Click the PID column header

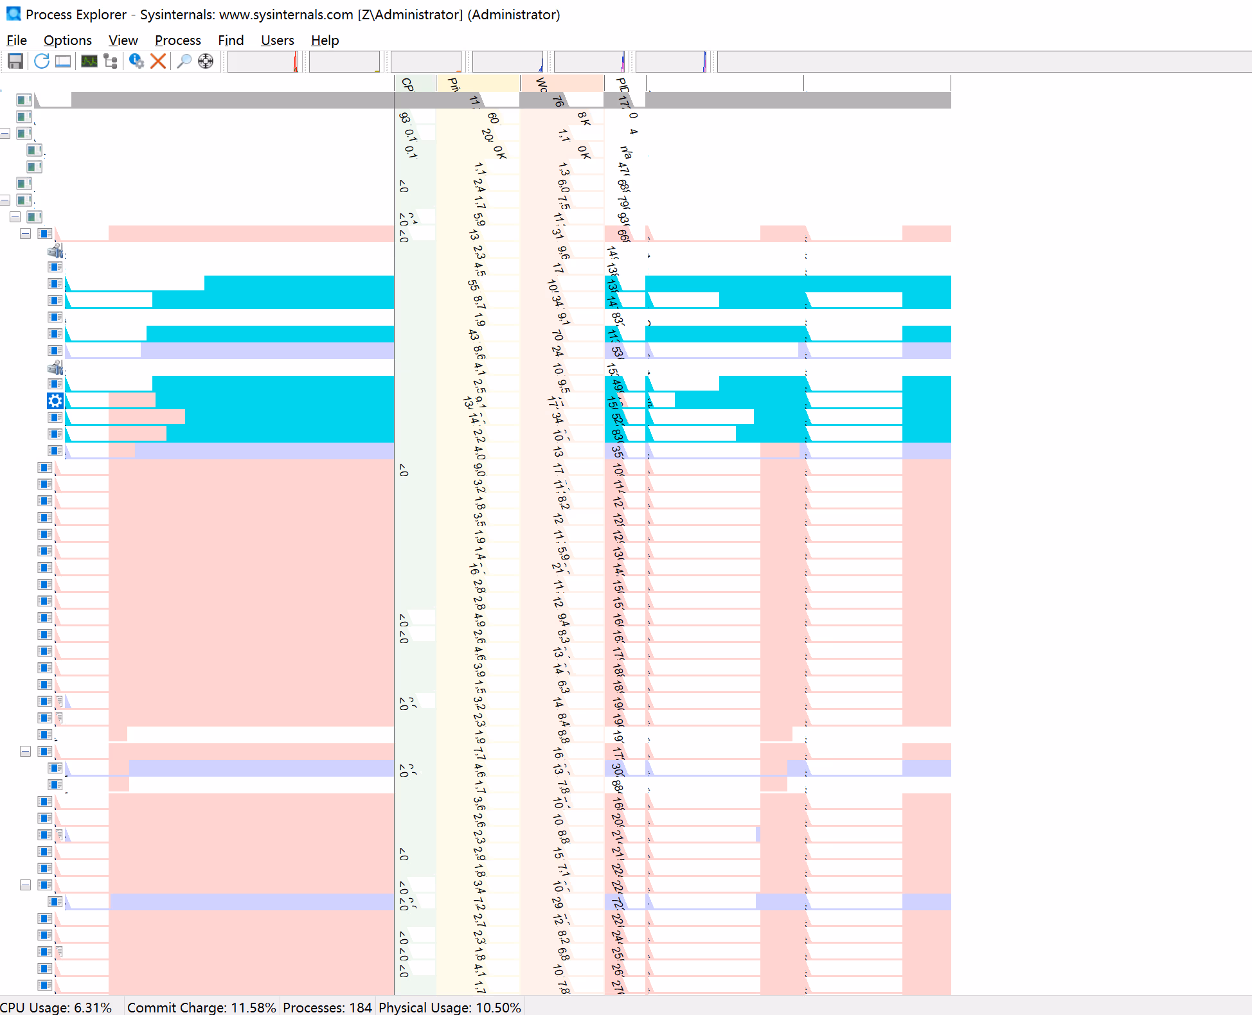(624, 84)
